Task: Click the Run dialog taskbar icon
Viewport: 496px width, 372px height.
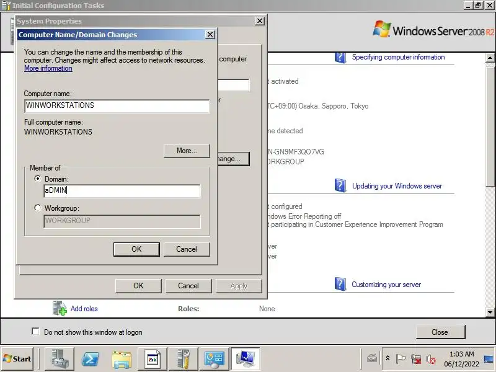Action: pos(153,360)
